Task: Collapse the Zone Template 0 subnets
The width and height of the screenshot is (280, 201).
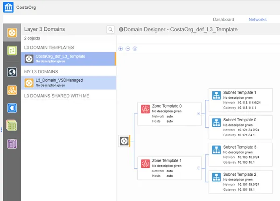Action: tap(198, 113)
